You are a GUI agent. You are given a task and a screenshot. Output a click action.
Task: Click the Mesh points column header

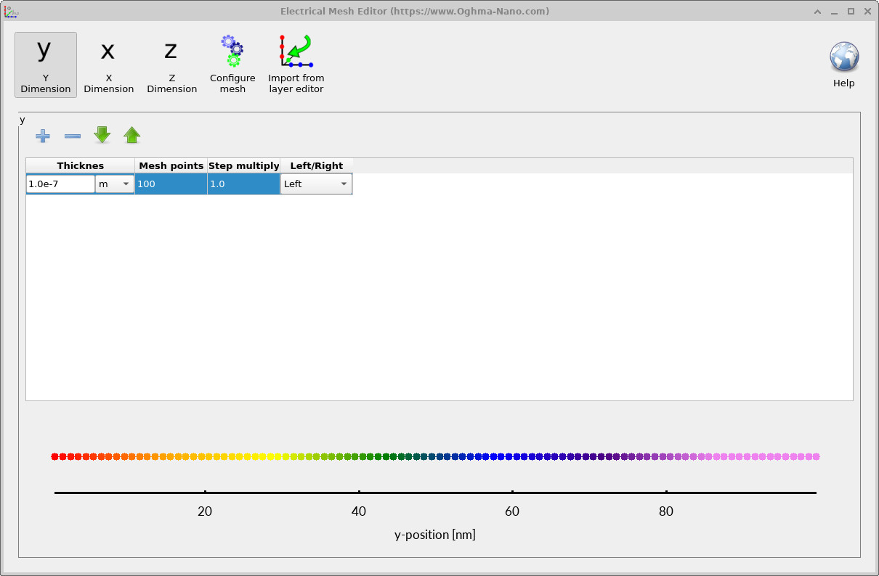[x=171, y=166]
